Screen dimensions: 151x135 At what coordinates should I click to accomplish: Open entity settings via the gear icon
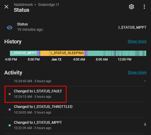pyautogui.click(x=131, y=7)
